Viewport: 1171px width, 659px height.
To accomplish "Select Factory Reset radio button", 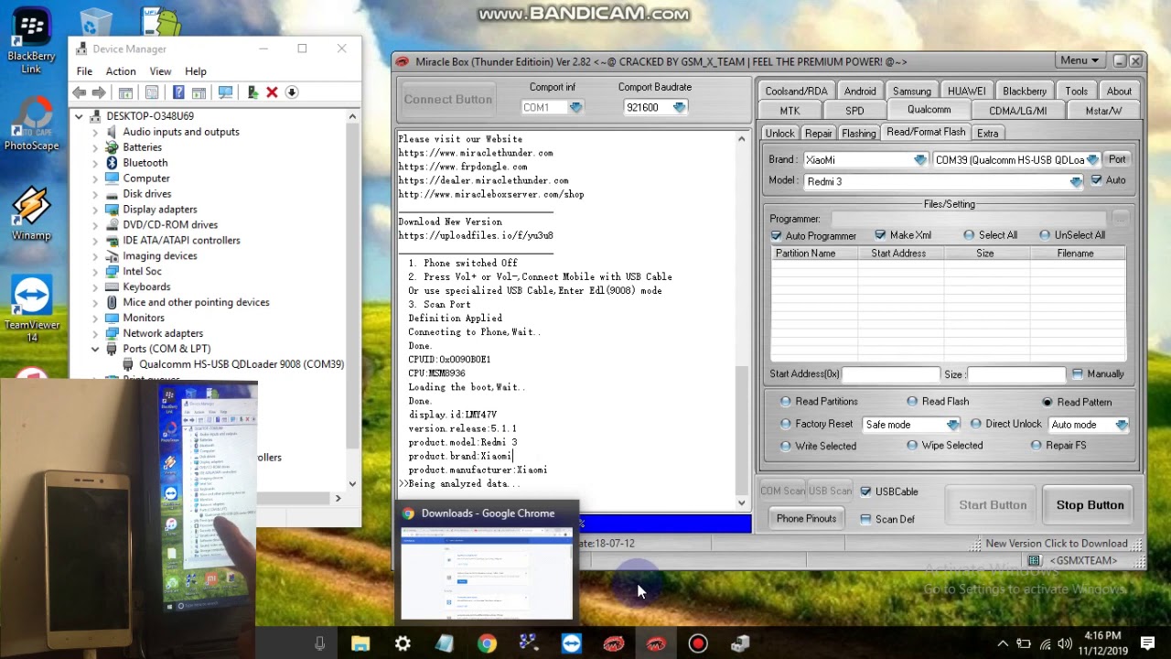I will [x=786, y=425].
